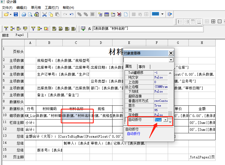225x165 pixels.
Task: Click the 合计: cell
Action: [x=30, y=129]
